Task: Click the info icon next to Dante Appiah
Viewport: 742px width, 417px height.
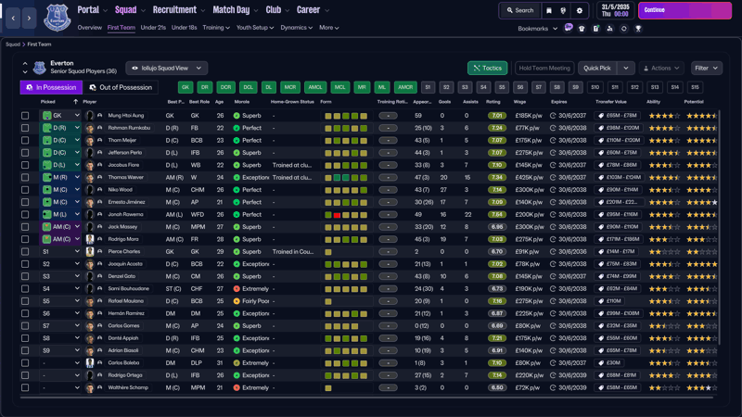Action: [x=99, y=338]
